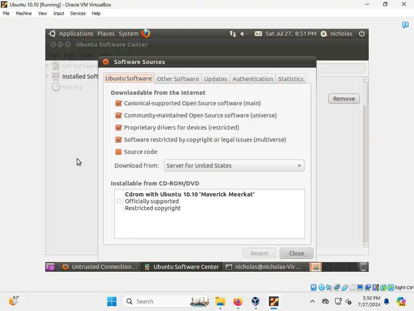Click the Ubuntu logo in the top panel
Viewport: 414px width, 311px height.
pos(52,34)
